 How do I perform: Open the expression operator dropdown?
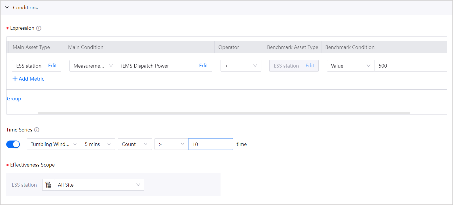pyautogui.click(x=241, y=66)
